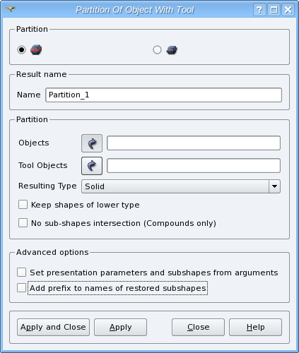Enable Keep shapes of lower type

coord(23,205)
